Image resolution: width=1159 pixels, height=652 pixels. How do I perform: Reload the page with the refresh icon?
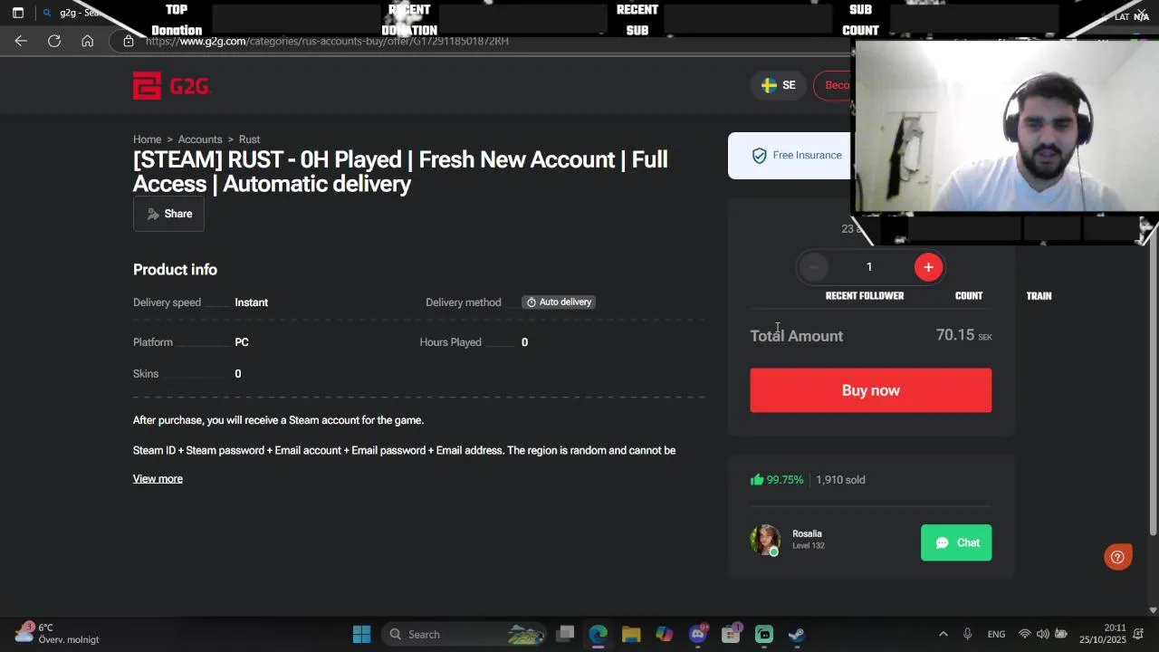coord(54,41)
